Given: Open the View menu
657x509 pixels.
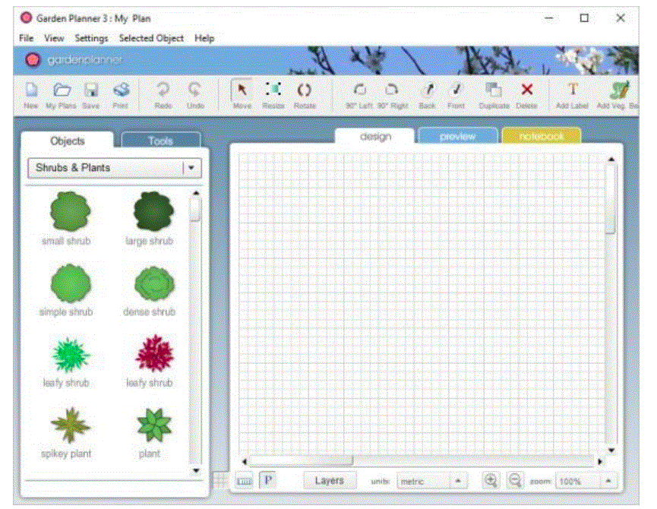Looking at the screenshot, I should (54, 38).
